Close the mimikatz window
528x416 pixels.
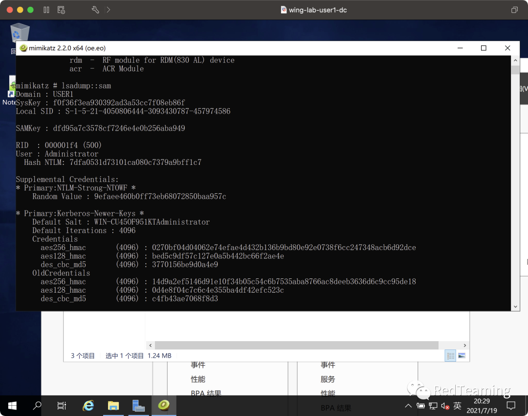(507, 48)
